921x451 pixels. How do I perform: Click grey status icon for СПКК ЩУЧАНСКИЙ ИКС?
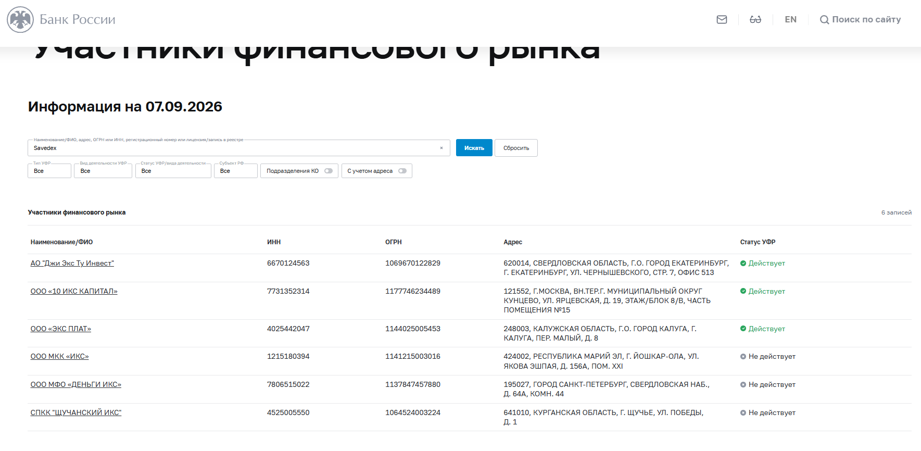(x=743, y=413)
